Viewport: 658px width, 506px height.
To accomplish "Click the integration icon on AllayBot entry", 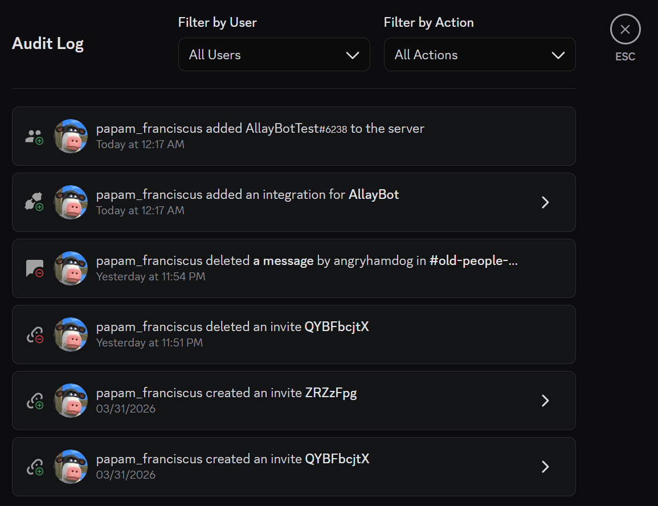I will pyautogui.click(x=34, y=203).
